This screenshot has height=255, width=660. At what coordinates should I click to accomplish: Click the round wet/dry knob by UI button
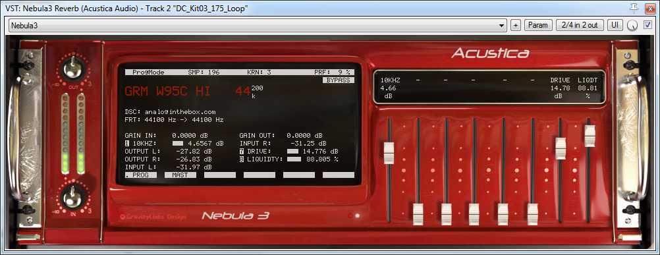coord(632,25)
